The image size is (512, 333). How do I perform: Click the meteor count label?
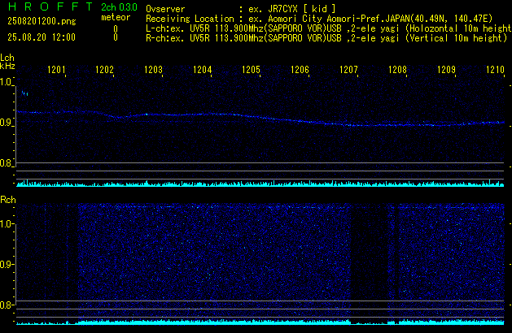tap(116, 17)
